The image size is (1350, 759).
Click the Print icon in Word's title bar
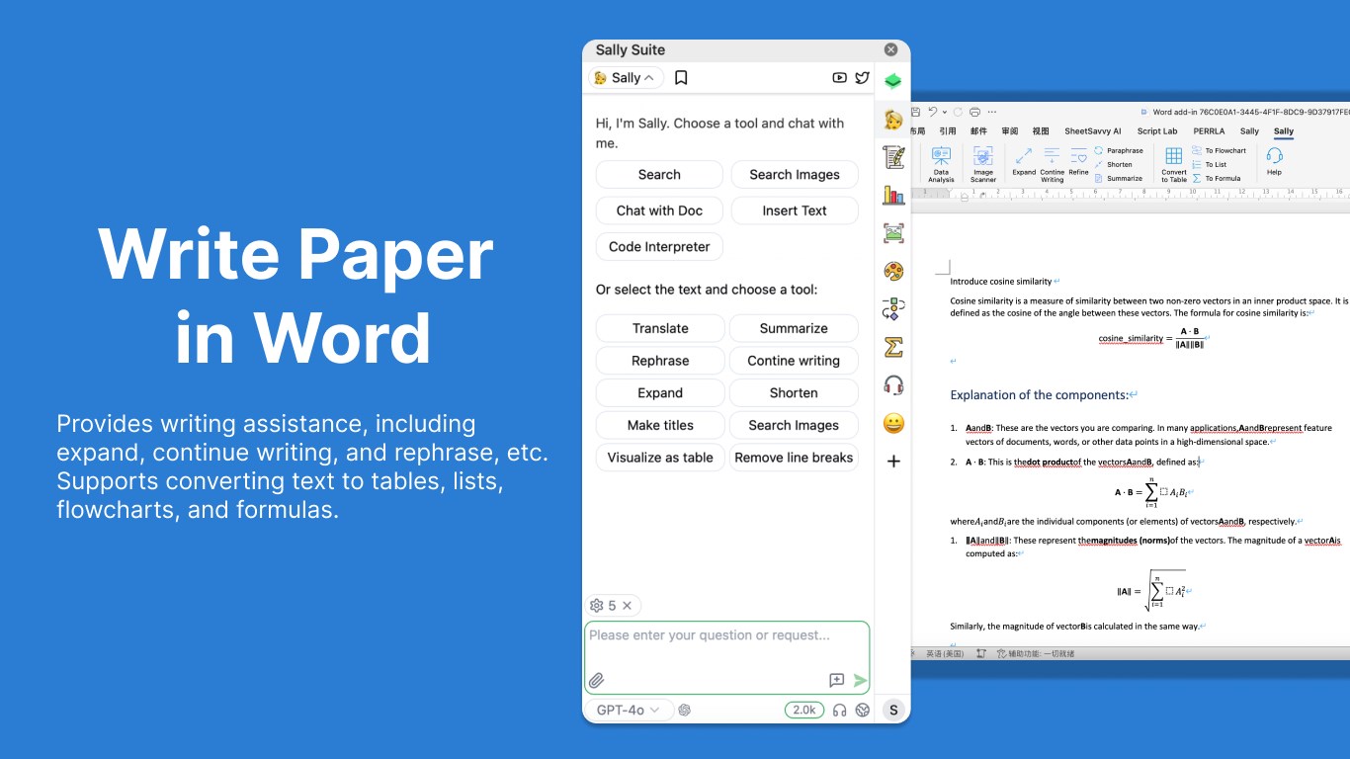974,112
